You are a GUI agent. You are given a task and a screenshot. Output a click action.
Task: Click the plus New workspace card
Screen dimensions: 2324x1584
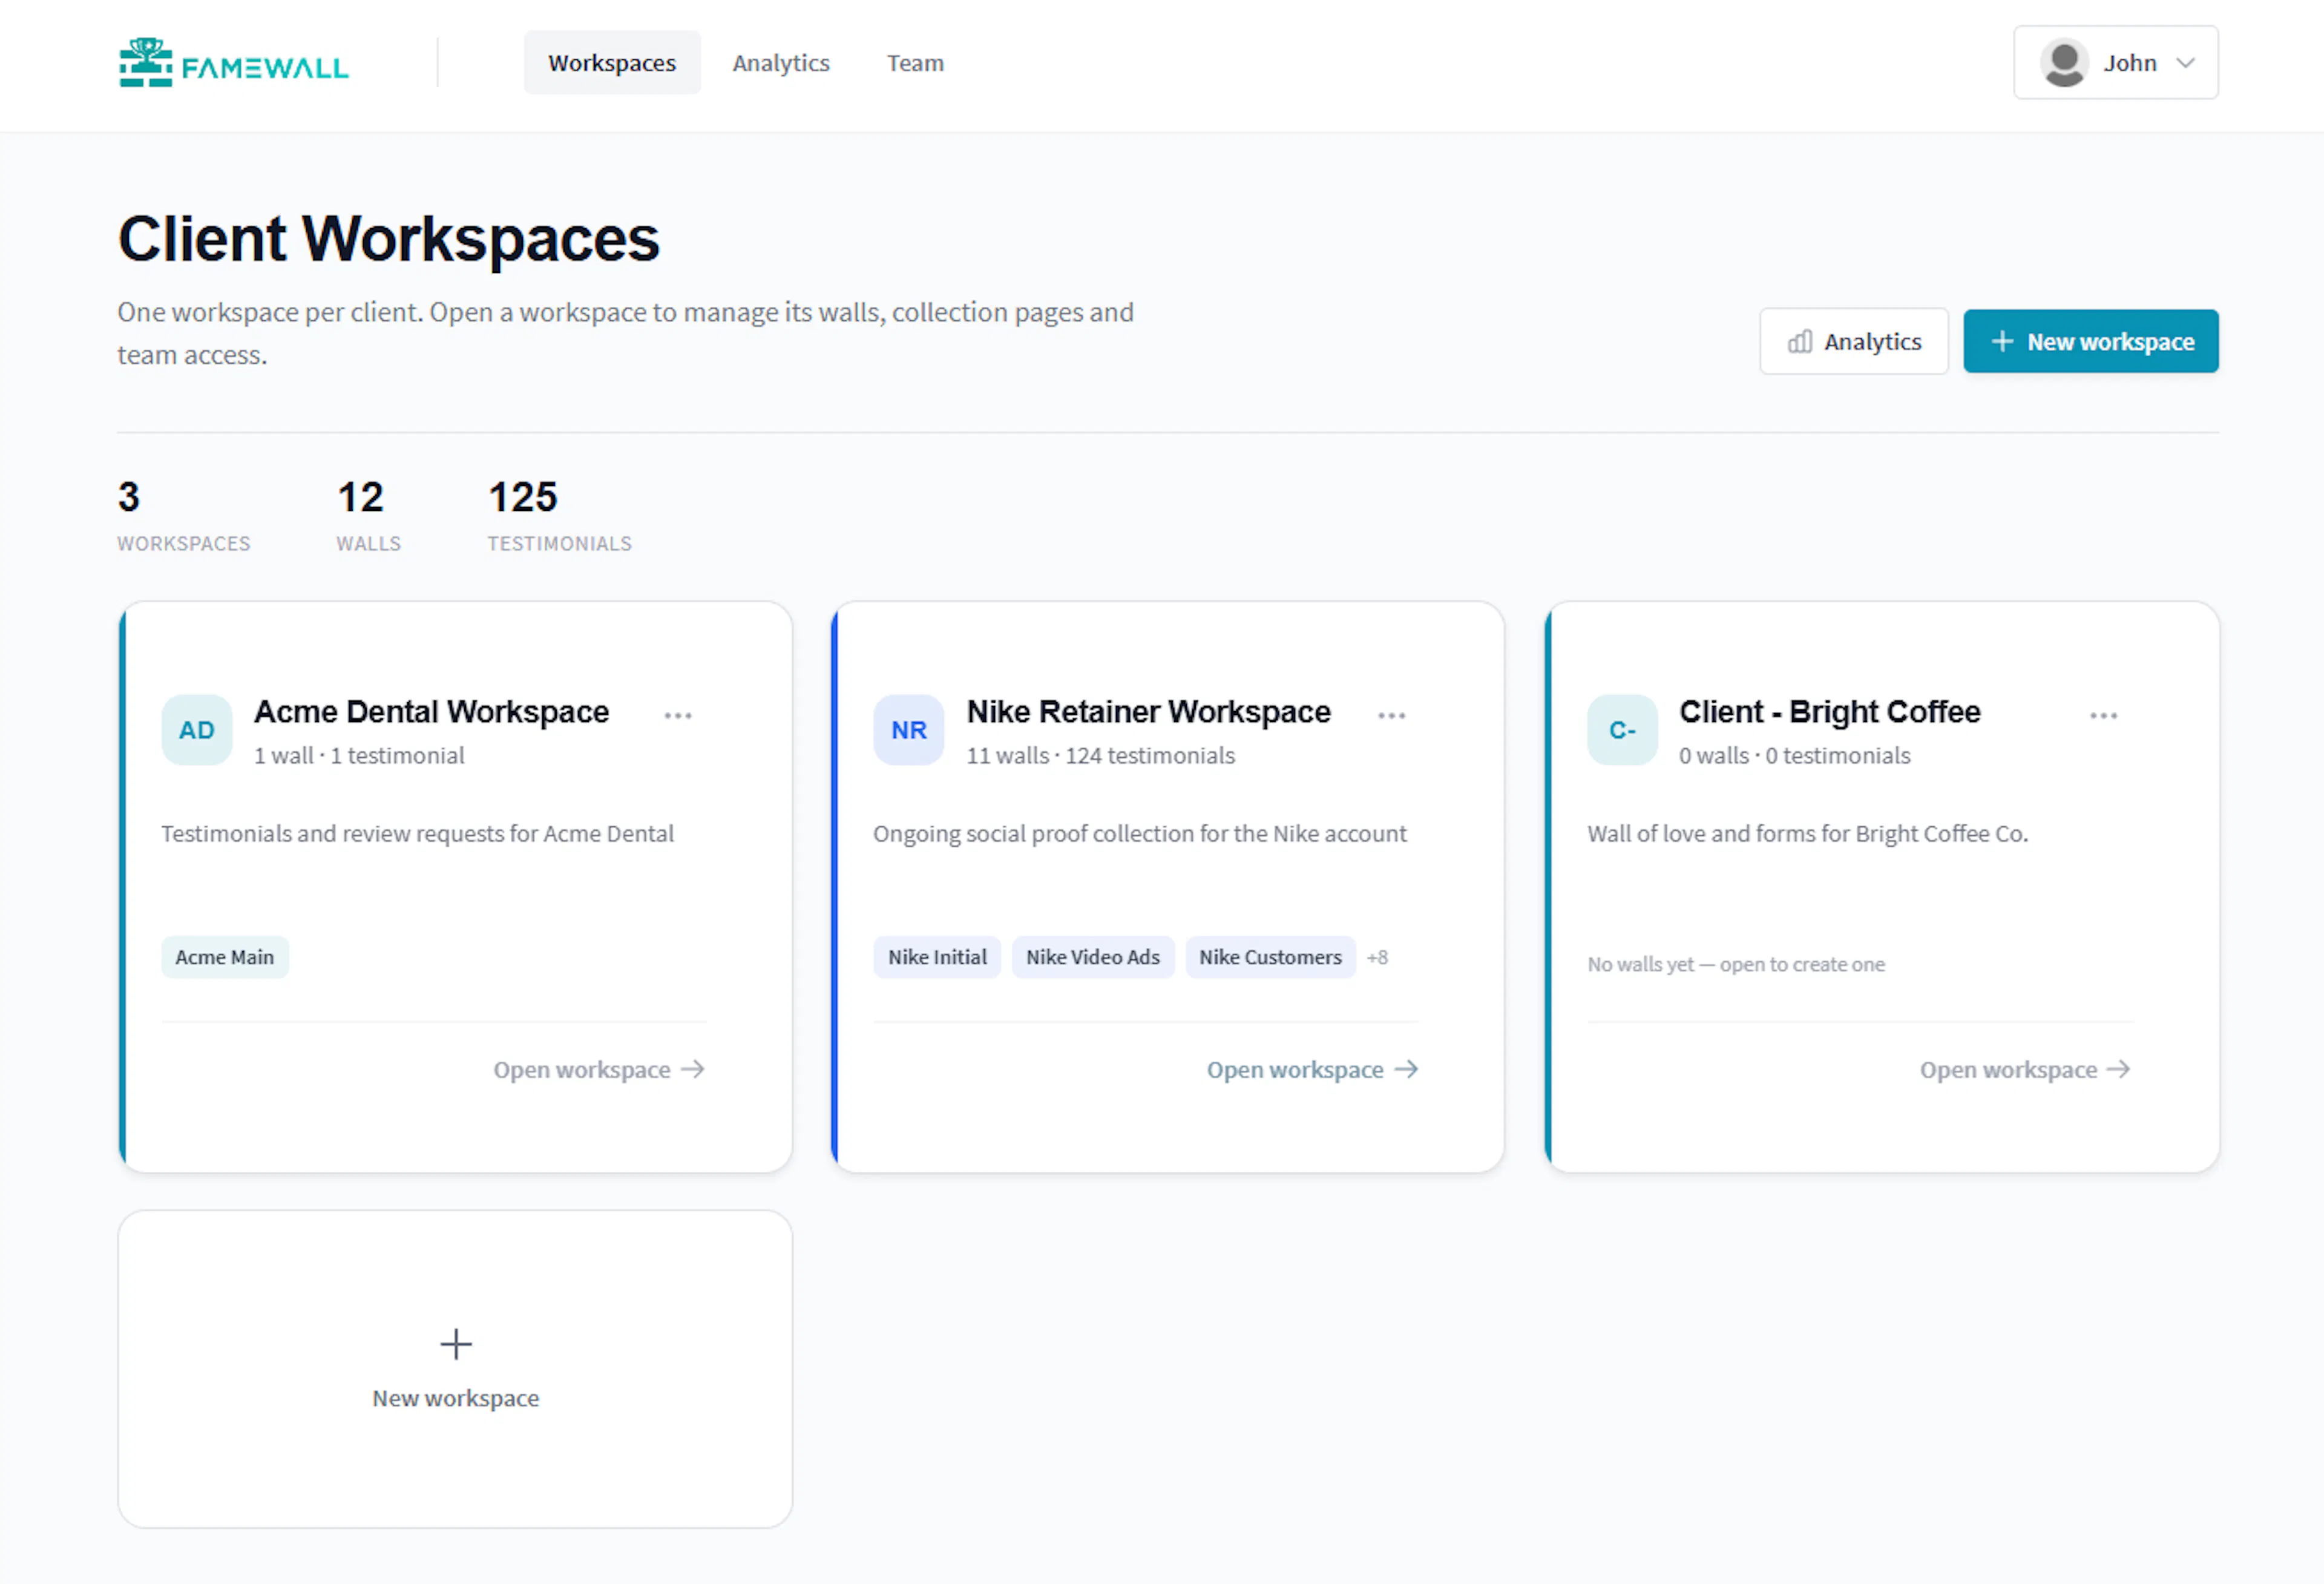(456, 1370)
